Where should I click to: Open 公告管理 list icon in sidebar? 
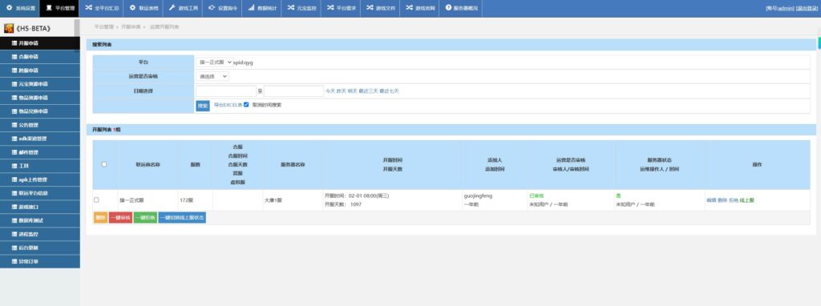pyautogui.click(x=14, y=125)
